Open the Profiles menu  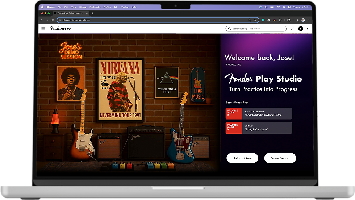(x=107, y=7)
